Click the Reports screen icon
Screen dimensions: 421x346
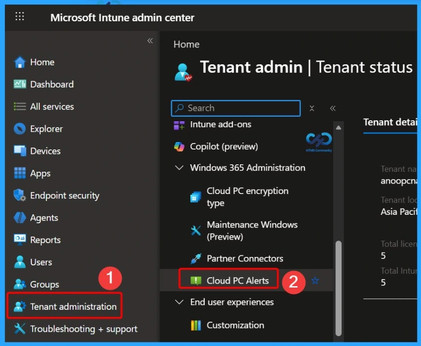coord(20,240)
